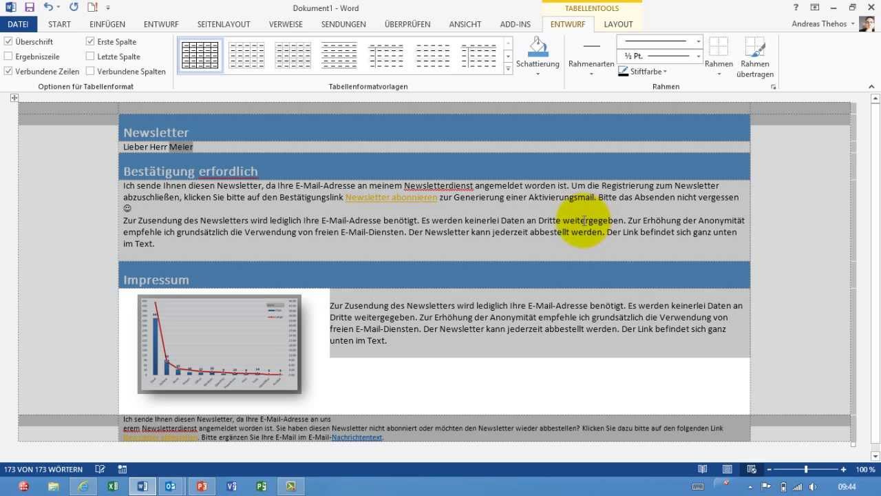The width and height of the screenshot is (881, 496).
Task: Undo the last action
Action: click(x=47, y=8)
